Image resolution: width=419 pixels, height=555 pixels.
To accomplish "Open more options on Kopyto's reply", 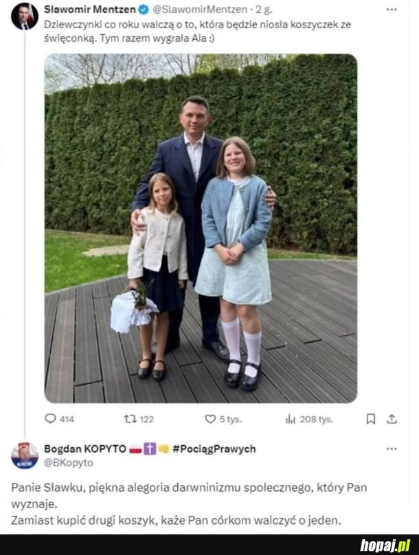I will tap(392, 449).
